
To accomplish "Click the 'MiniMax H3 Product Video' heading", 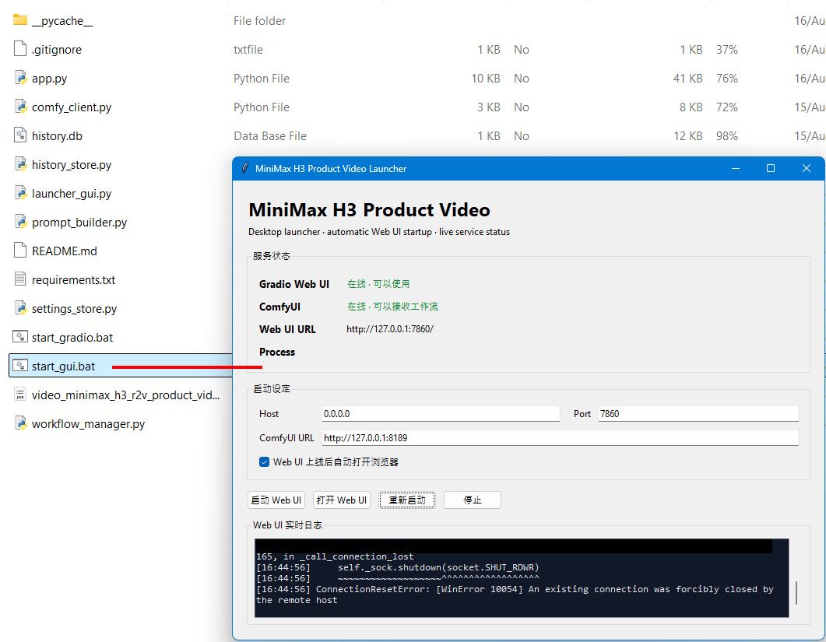I will pos(369,209).
